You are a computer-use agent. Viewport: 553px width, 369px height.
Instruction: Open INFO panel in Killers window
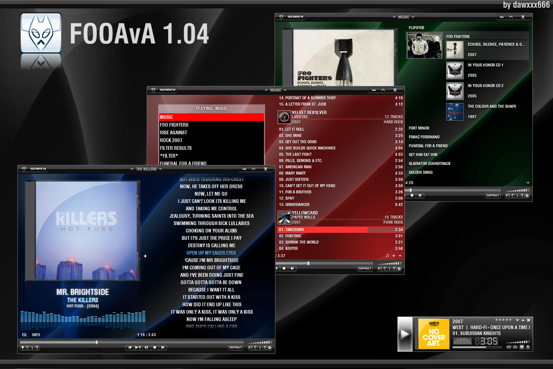(x=36, y=335)
